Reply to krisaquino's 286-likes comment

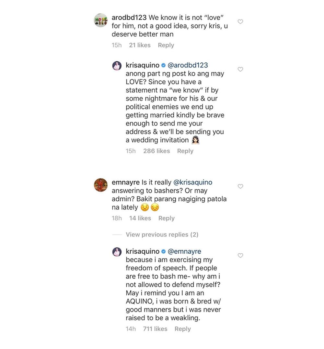(x=185, y=151)
